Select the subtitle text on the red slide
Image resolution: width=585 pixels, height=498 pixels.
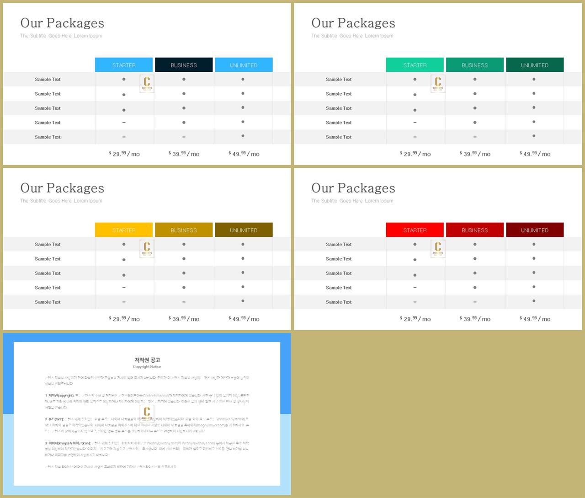[x=352, y=201]
